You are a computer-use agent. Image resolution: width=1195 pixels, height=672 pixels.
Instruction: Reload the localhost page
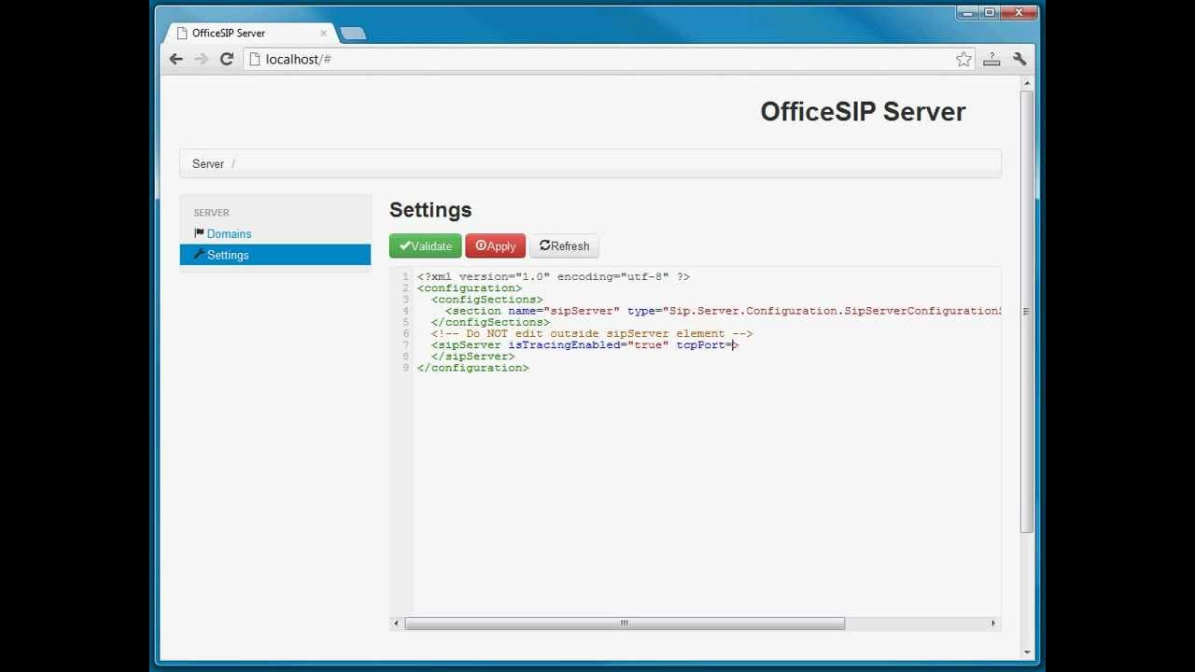pyautogui.click(x=226, y=59)
